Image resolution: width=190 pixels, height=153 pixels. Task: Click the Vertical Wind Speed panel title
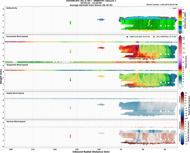pyautogui.click(x=16, y=122)
